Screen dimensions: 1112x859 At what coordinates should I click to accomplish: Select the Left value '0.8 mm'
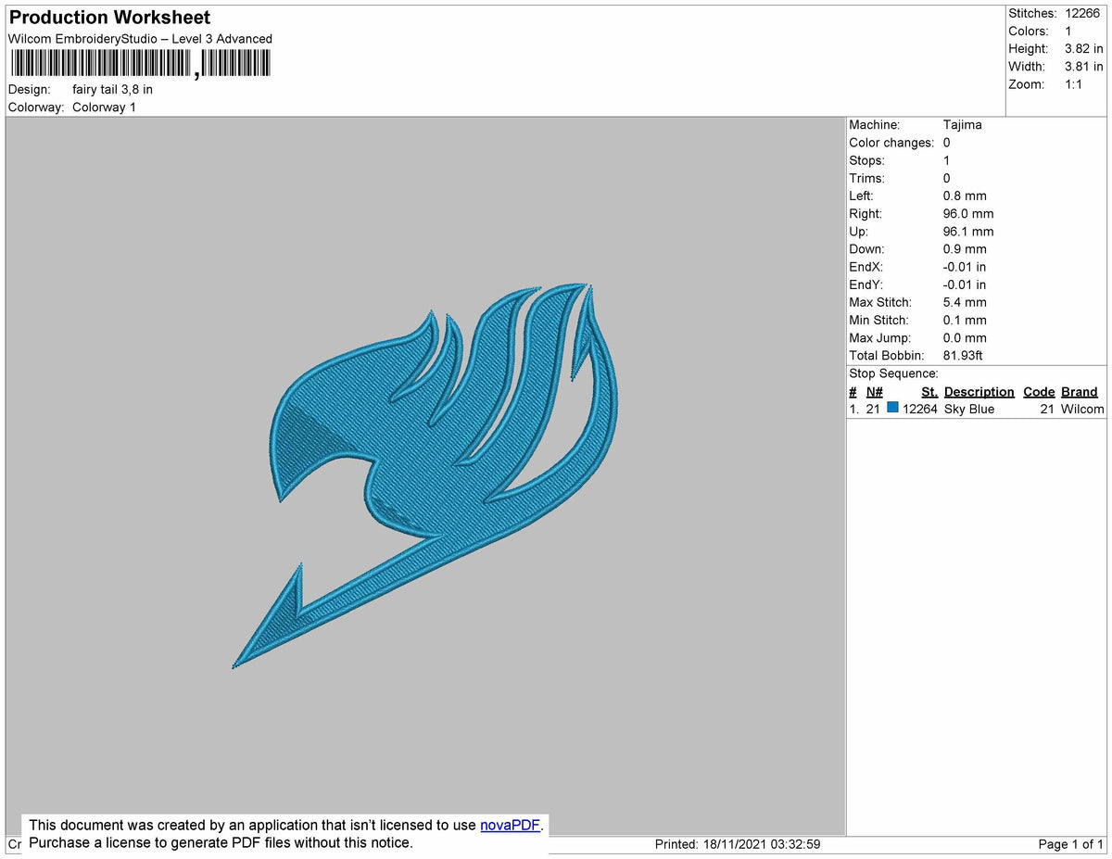964,196
